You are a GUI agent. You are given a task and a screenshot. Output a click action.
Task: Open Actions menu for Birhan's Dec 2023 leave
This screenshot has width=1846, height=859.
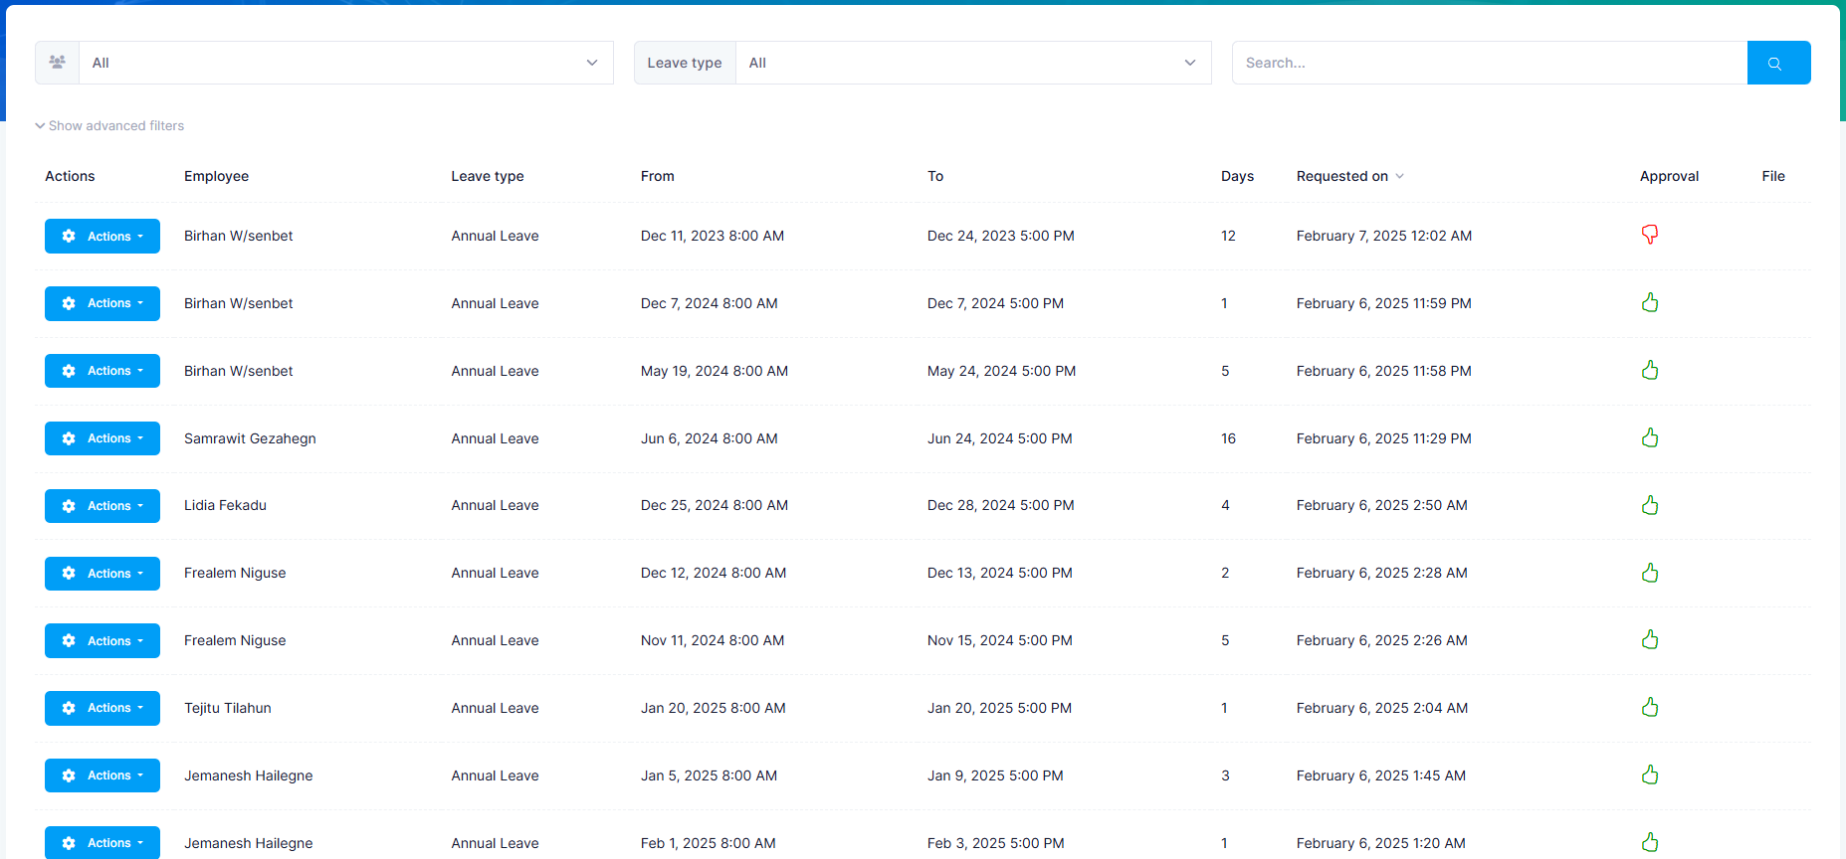[x=103, y=237]
